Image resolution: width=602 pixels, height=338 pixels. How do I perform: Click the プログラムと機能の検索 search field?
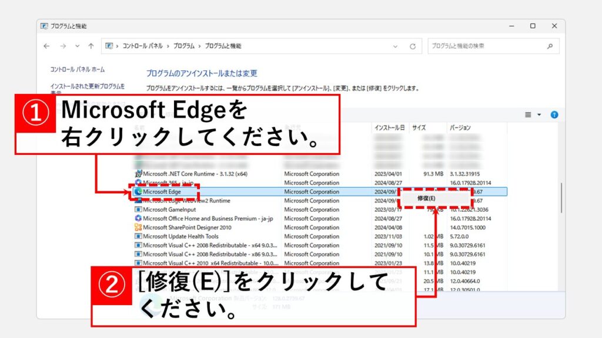(485, 46)
